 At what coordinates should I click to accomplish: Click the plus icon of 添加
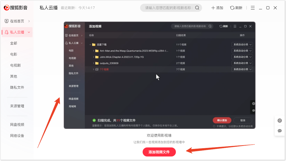pos(213,8)
